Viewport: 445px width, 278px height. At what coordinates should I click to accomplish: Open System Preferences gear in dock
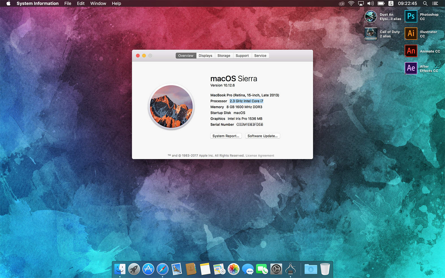[x=276, y=269]
